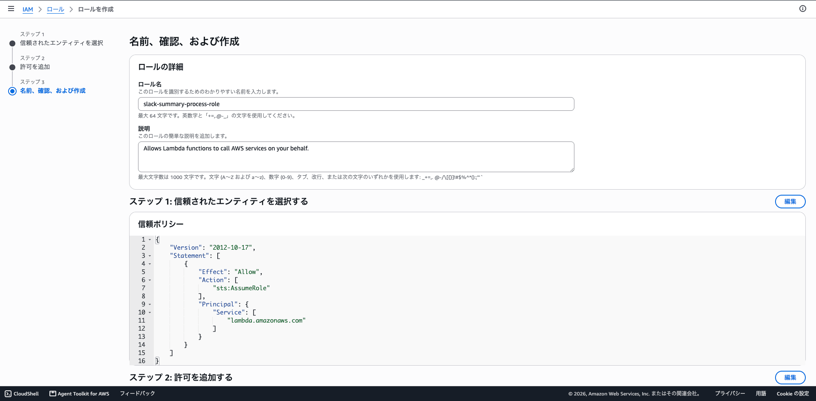816x401 pixels.
Task: Open the hamburger navigation menu
Action: (x=11, y=9)
